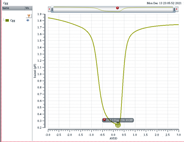Click the orange filter funnel icon
Image resolution: width=184 pixels, height=142 pixels.
pos(29,16)
